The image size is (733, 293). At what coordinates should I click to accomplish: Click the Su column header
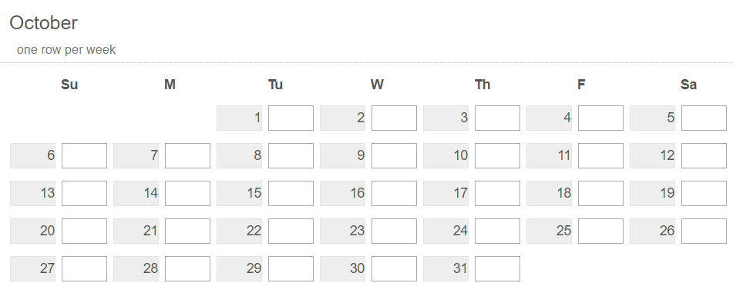tap(69, 85)
